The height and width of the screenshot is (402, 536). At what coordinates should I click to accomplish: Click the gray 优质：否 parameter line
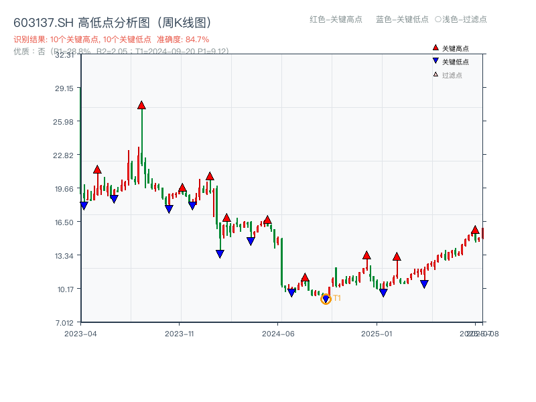121,52
